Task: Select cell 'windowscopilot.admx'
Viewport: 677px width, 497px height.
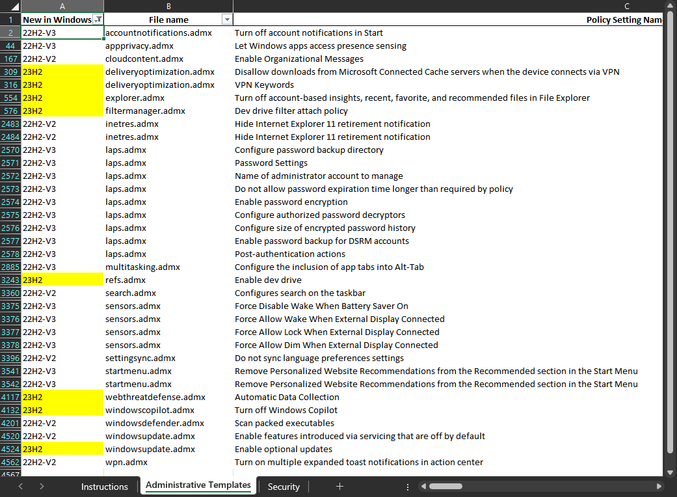Action: (168, 410)
